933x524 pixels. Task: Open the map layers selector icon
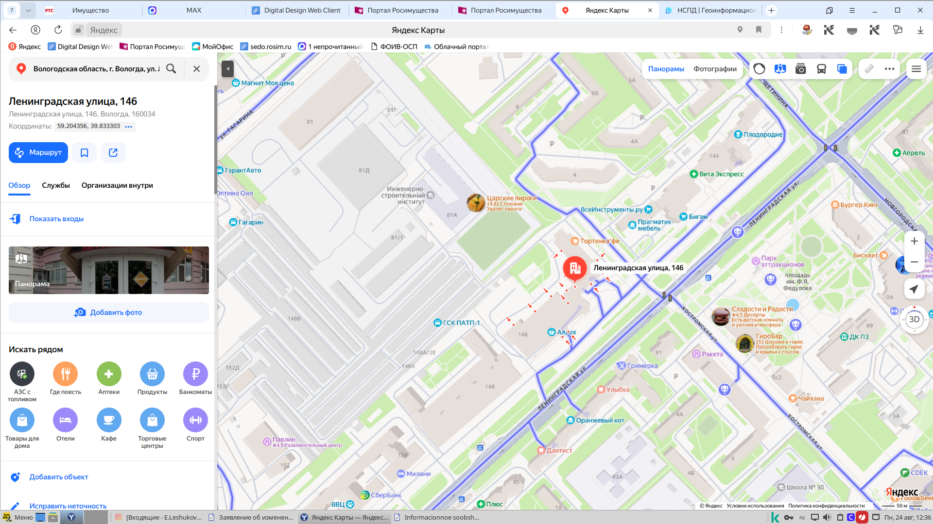point(842,69)
